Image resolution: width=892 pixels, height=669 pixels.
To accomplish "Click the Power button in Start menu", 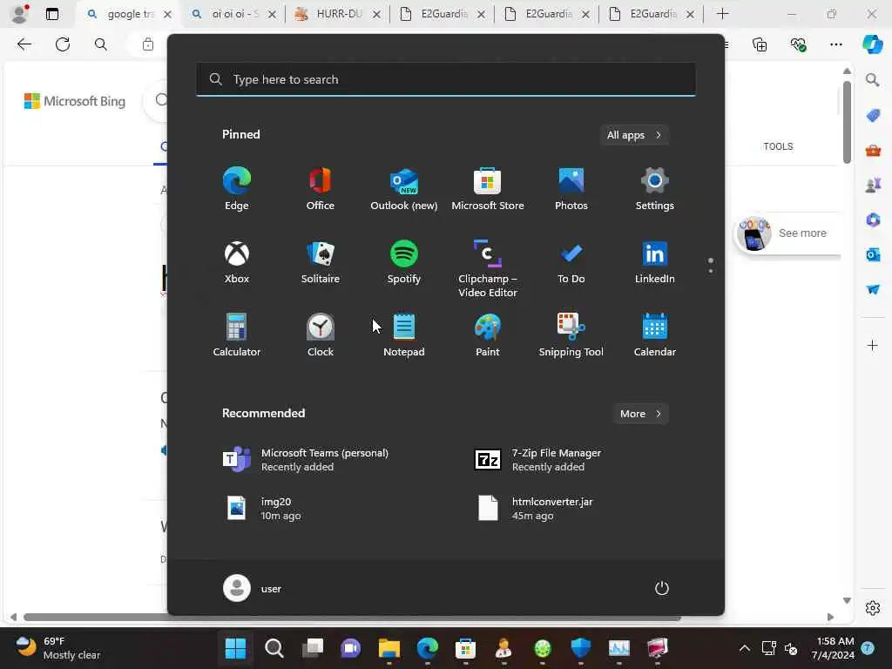I will 662,588.
